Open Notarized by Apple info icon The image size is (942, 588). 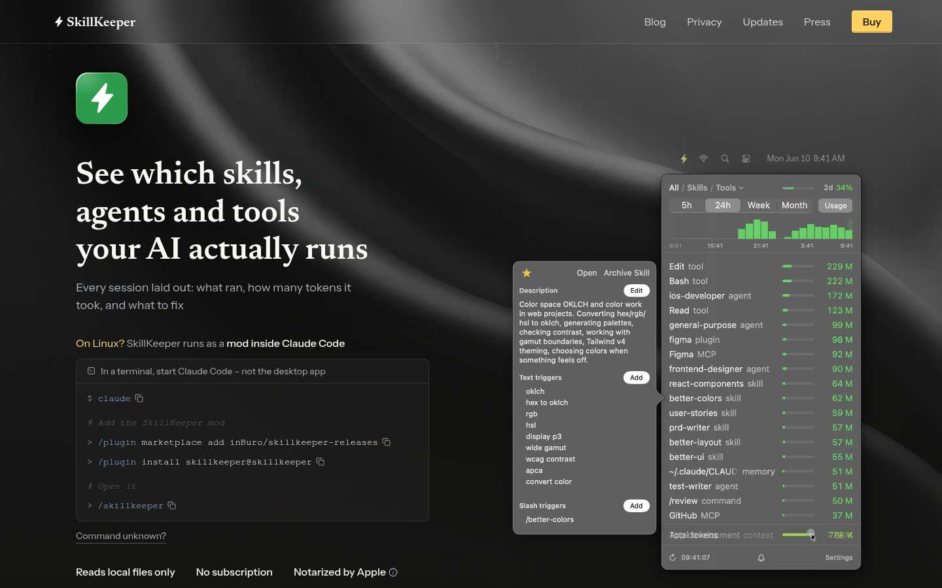tap(393, 572)
